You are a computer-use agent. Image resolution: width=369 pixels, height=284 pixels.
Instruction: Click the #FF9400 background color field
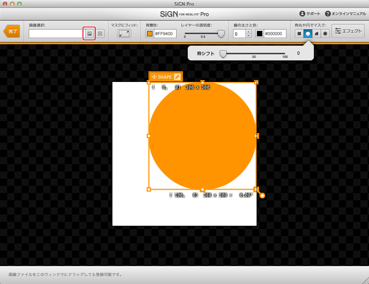point(165,33)
